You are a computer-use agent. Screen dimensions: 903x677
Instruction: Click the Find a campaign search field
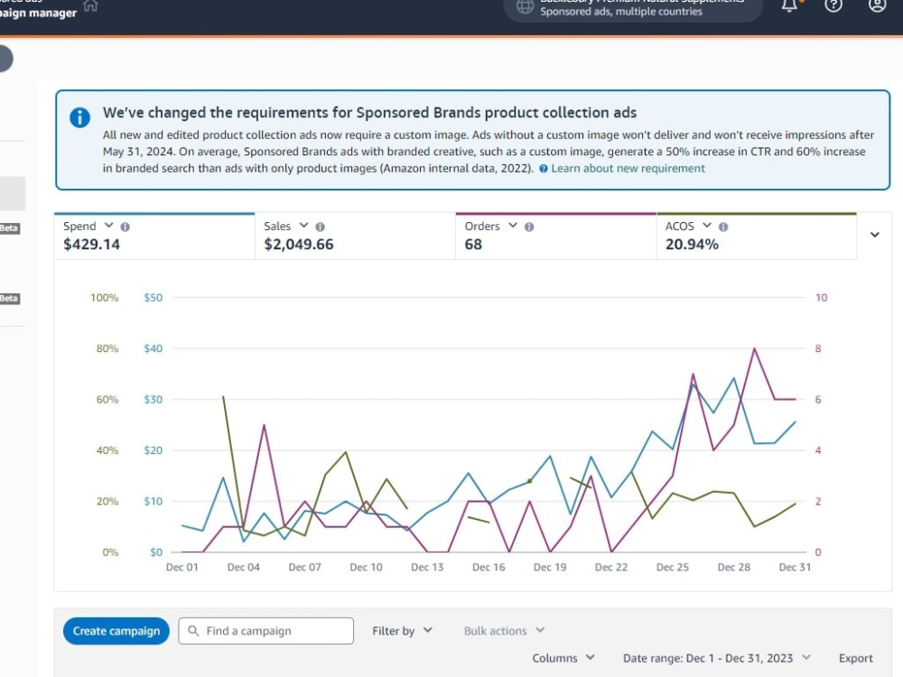(266, 631)
